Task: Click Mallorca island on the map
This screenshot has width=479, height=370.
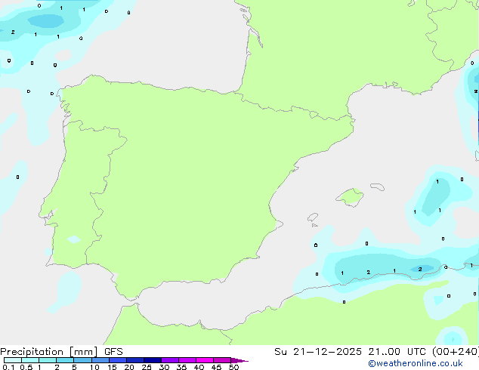Action: [x=350, y=197]
